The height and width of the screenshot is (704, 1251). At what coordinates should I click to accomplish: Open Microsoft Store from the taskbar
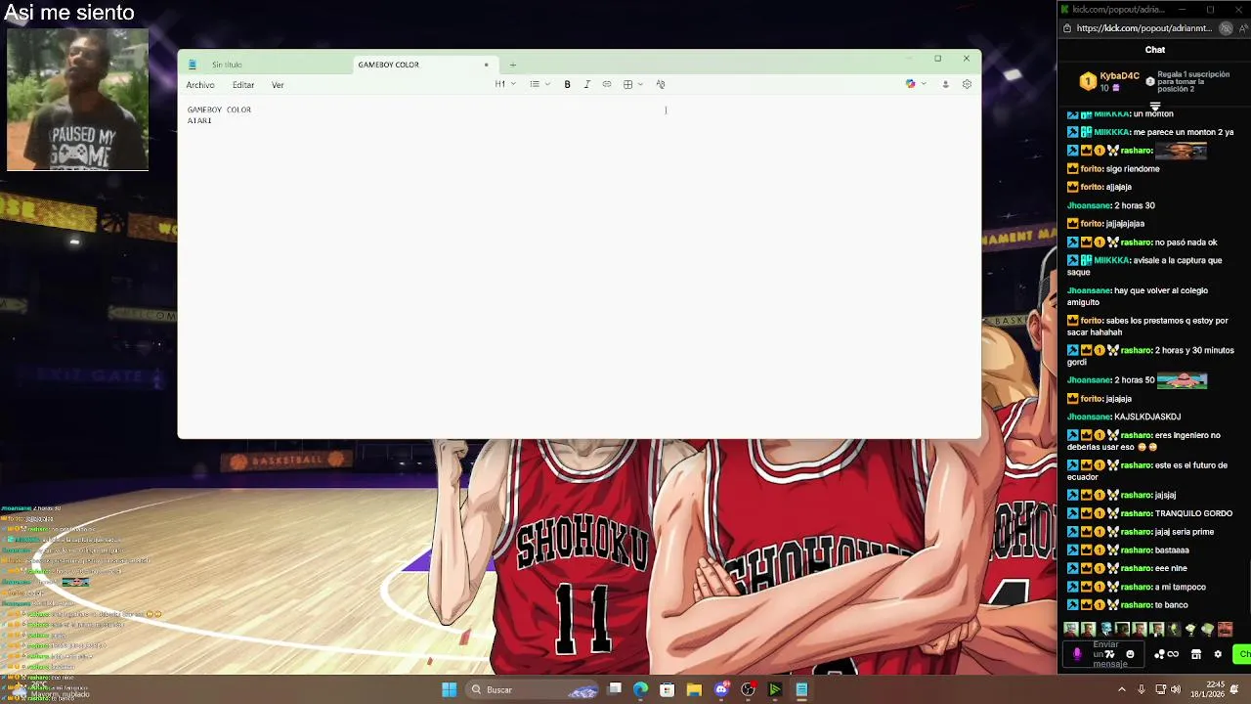coord(667,689)
